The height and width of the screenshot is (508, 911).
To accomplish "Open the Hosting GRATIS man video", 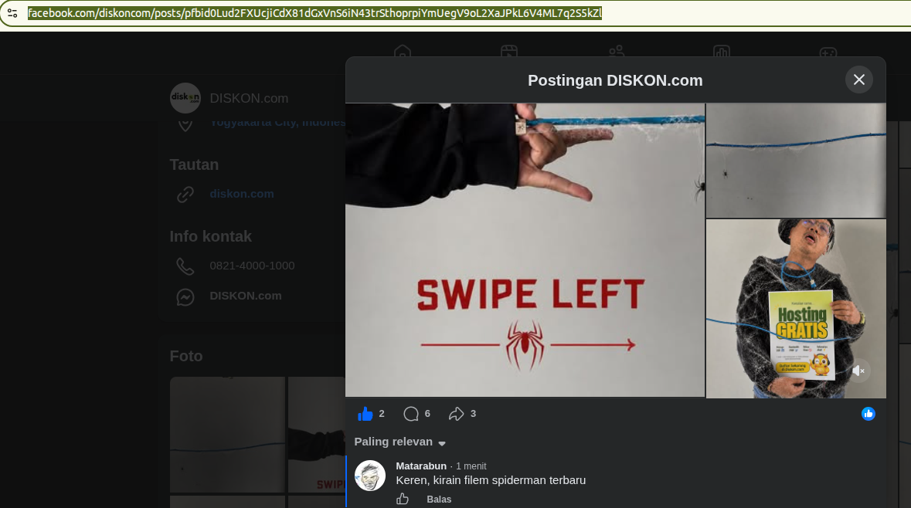I will coord(796,308).
